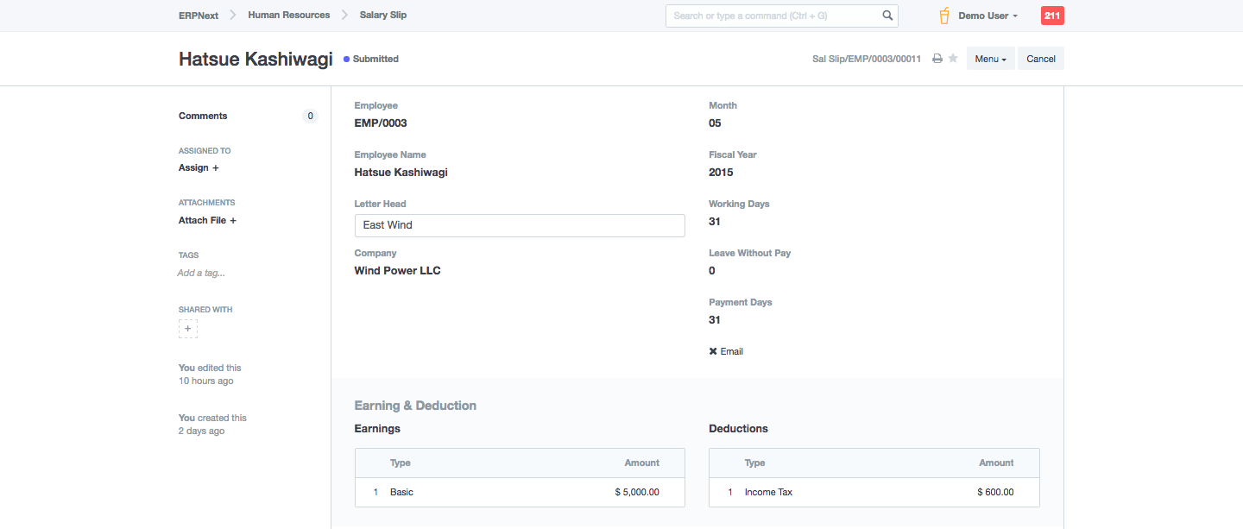Click Assign + in the sidebar
Viewport: 1243px width, 529px height.
click(x=199, y=167)
